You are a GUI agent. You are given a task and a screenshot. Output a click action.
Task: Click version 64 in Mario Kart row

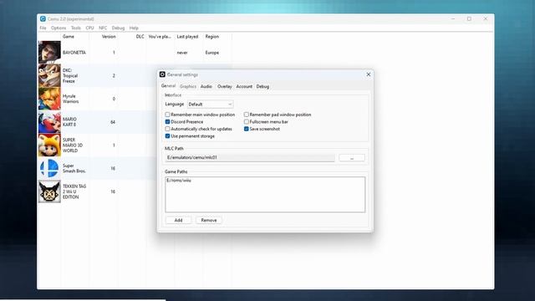pos(113,122)
